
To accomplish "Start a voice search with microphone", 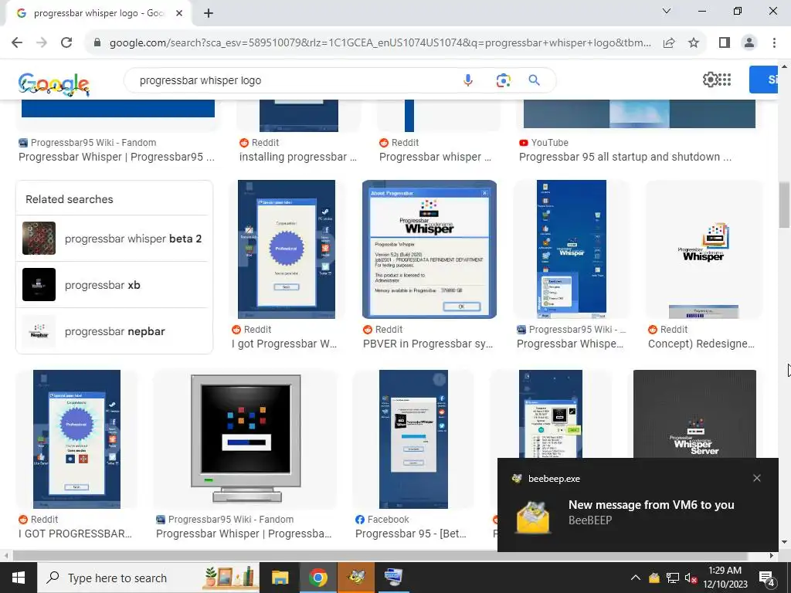I will coord(467,80).
